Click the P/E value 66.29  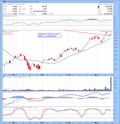point(44,7)
